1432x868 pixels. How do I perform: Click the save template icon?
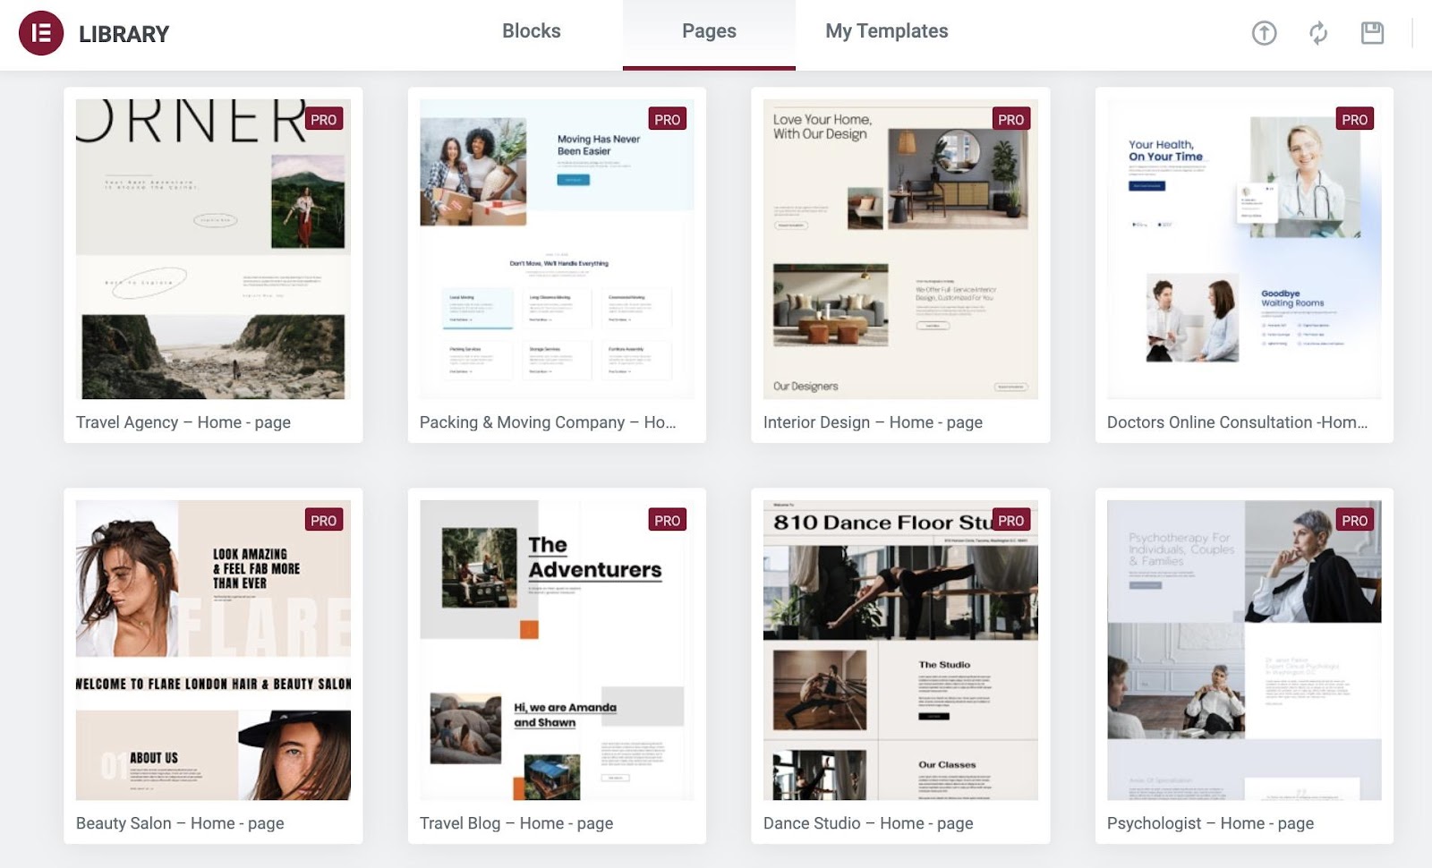click(1371, 32)
